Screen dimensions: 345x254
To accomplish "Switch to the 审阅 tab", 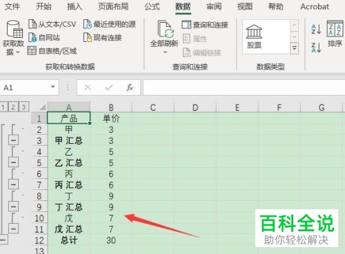I will click(214, 7).
